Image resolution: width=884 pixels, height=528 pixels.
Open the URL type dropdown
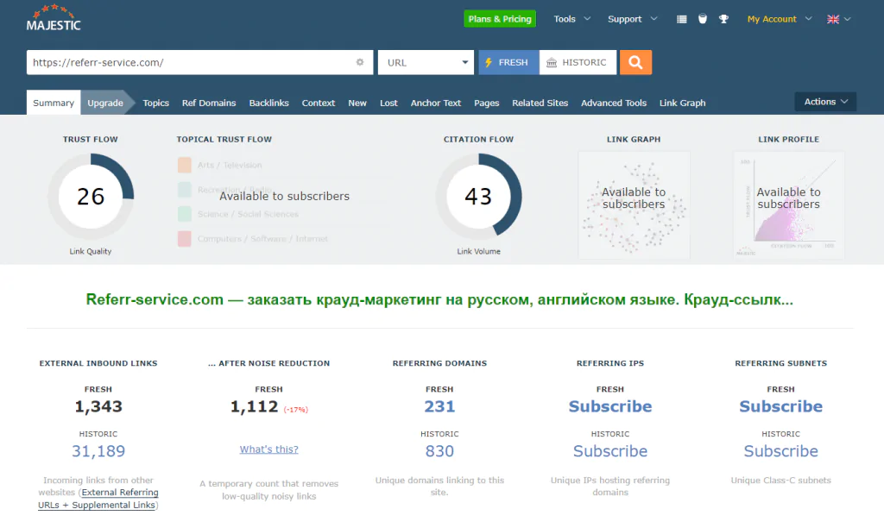coord(426,62)
